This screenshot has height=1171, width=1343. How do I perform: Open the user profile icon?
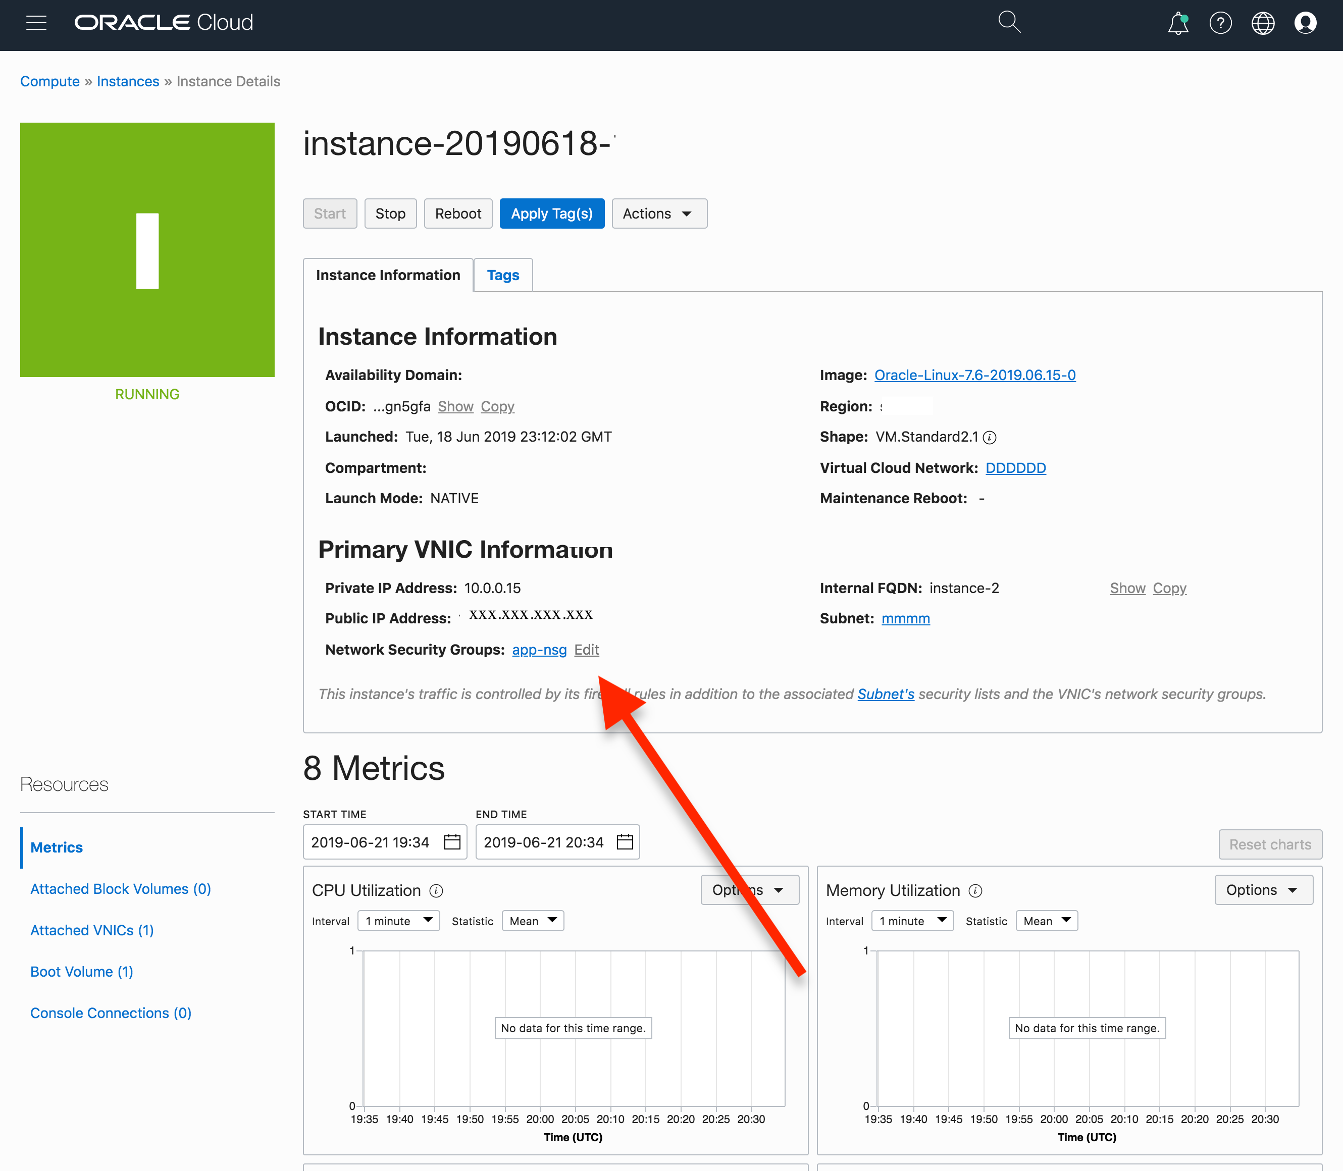tap(1305, 23)
